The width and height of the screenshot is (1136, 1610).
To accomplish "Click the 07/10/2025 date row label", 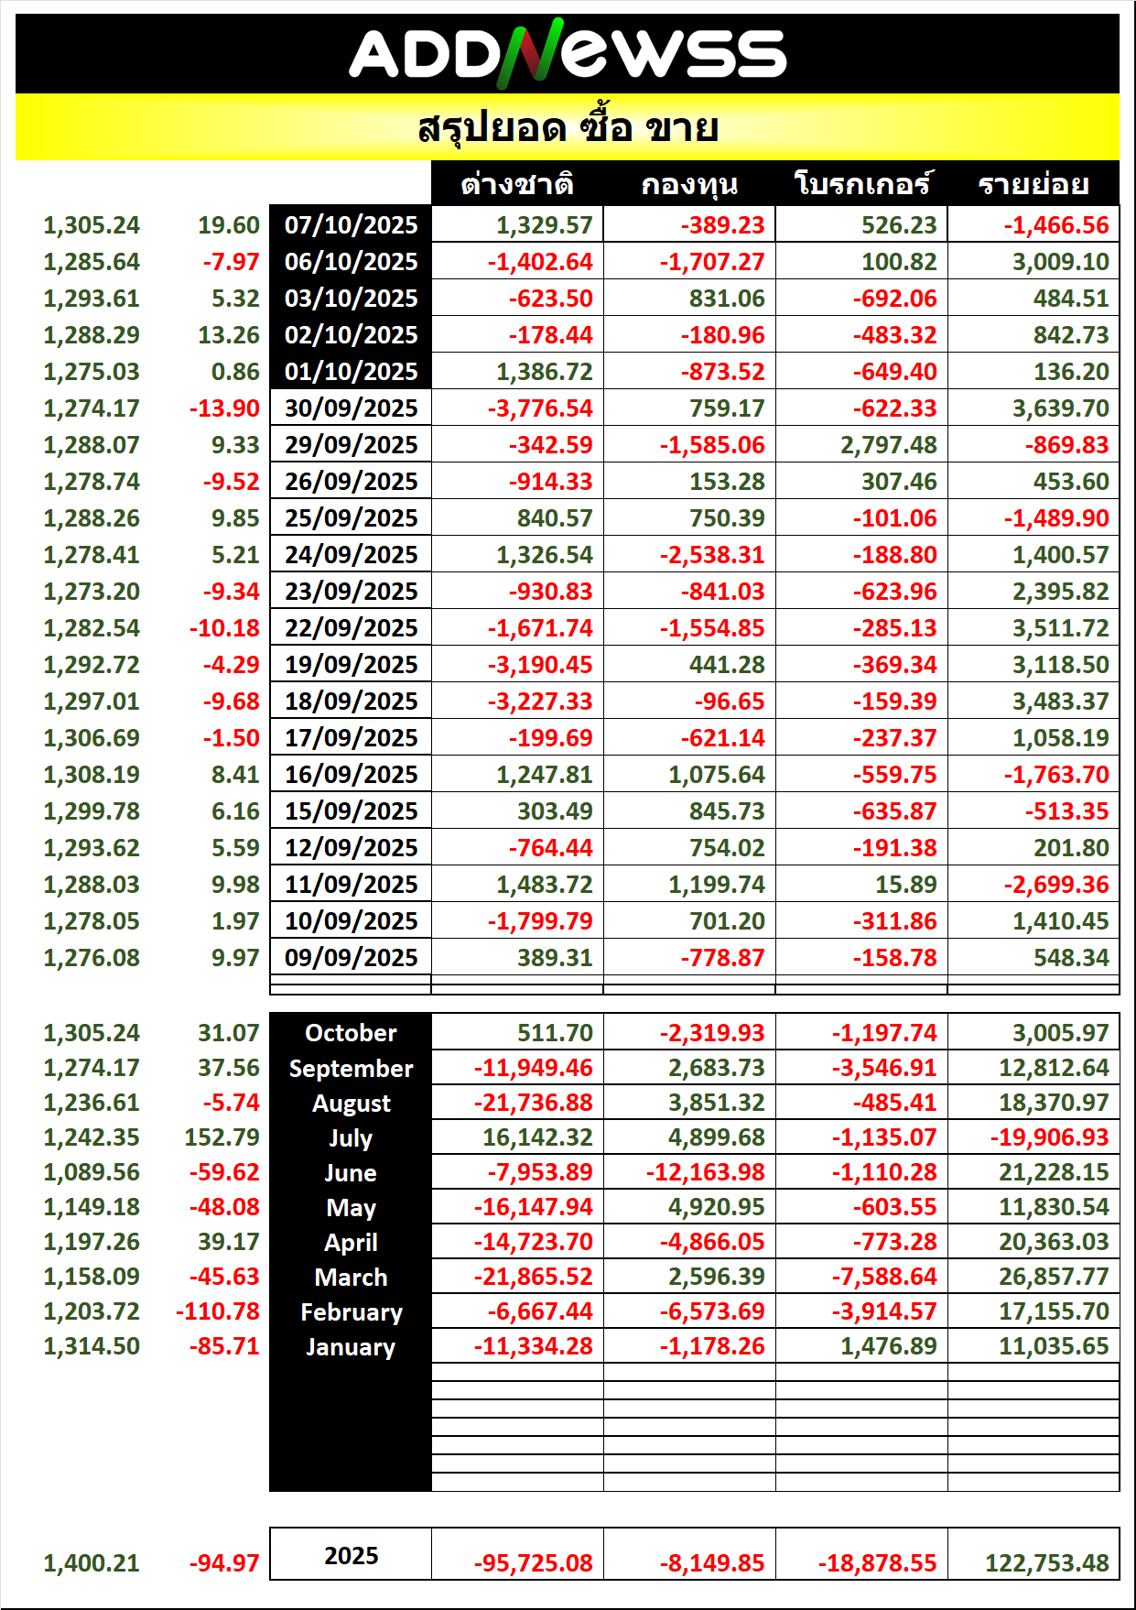I will pyautogui.click(x=351, y=225).
